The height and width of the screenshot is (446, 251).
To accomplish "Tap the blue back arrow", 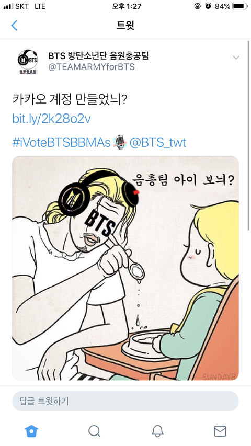I will [x=14, y=25].
